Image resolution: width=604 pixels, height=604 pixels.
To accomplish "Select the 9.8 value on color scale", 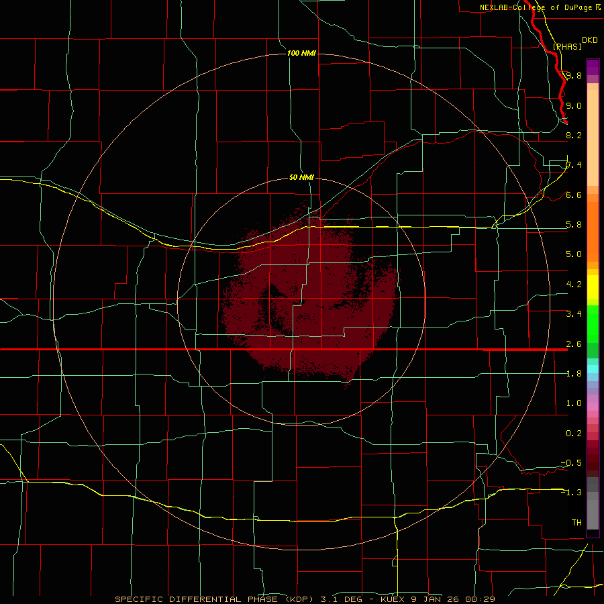I will click(574, 75).
